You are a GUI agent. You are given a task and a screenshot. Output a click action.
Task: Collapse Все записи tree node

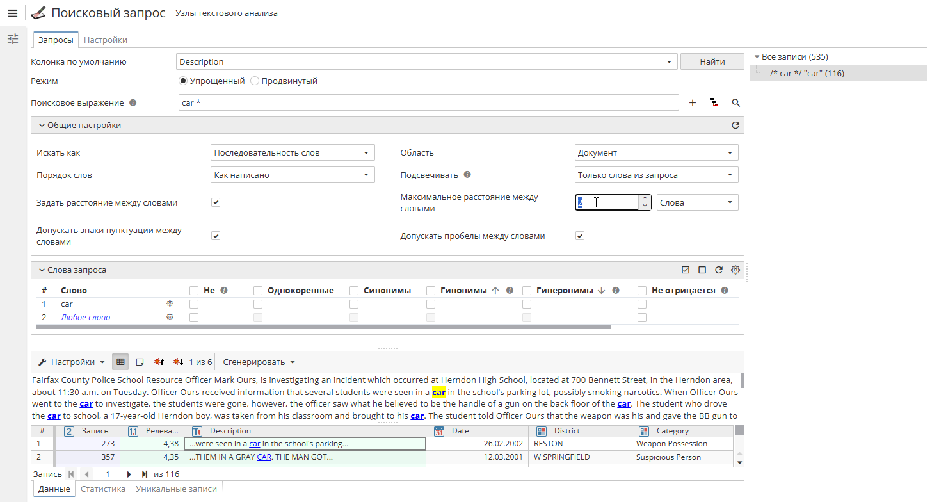[757, 57]
